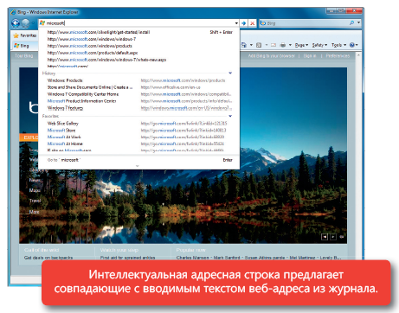Viewport: 399px width, 313px height.
Task: Click the blue Go arrow beside address bar
Action: (244, 23)
